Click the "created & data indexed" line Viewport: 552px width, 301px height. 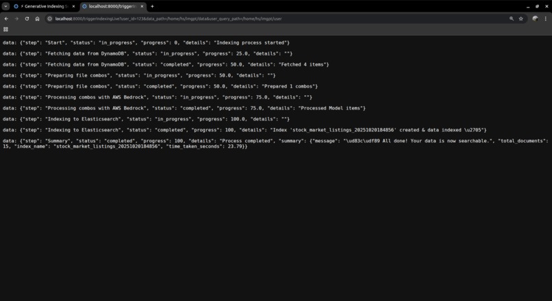coord(244,130)
